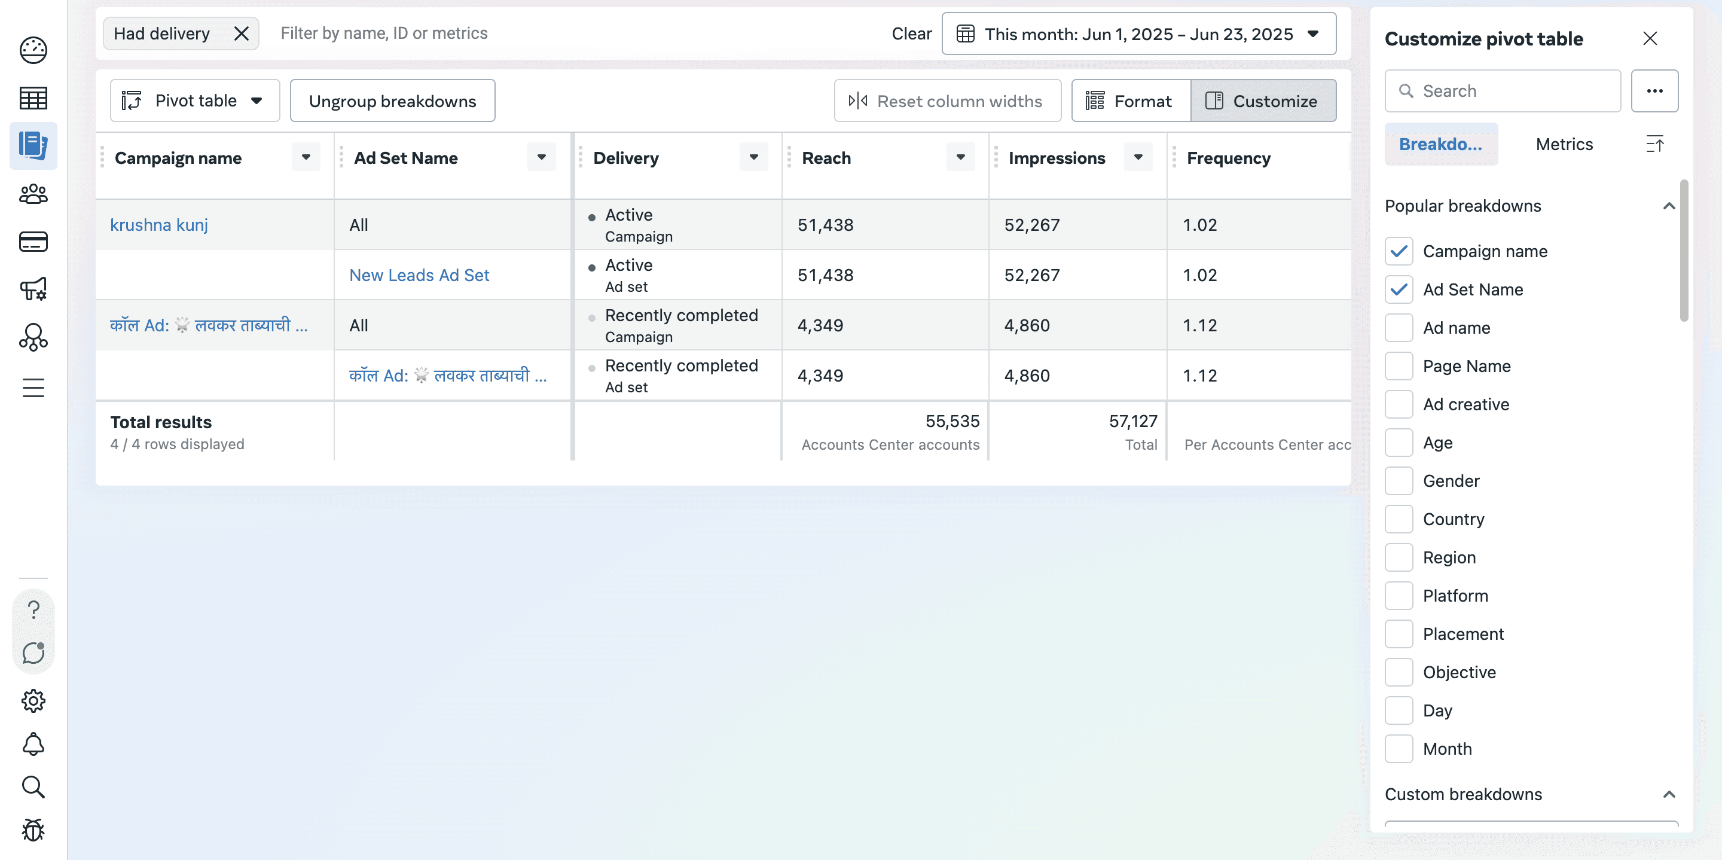Open the Billing icon in the sidebar
Viewport: 1722px width, 860px height.
tap(32, 242)
